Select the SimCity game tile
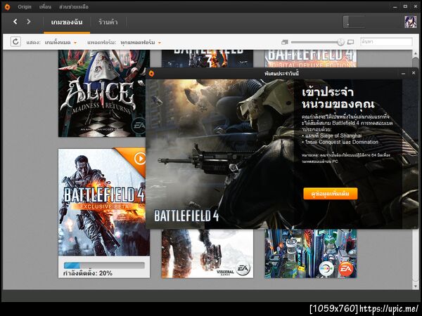Image resolution: width=422 pixels, height=316 pixels. click(x=311, y=254)
